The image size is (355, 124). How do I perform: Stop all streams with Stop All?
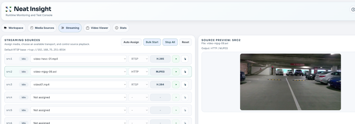(170, 42)
